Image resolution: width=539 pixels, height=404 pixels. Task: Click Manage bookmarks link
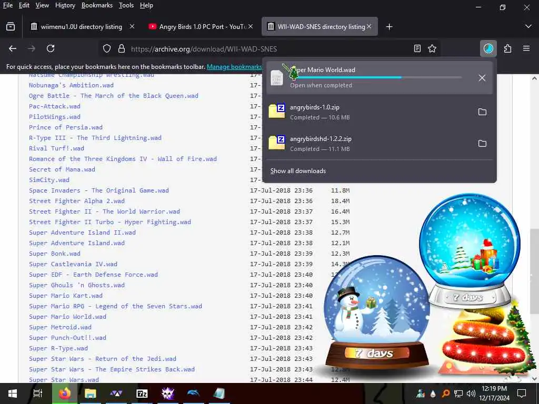(234, 67)
